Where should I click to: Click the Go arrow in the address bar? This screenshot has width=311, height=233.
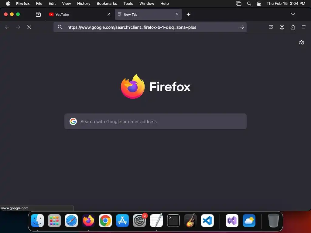click(x=241, y=27)
